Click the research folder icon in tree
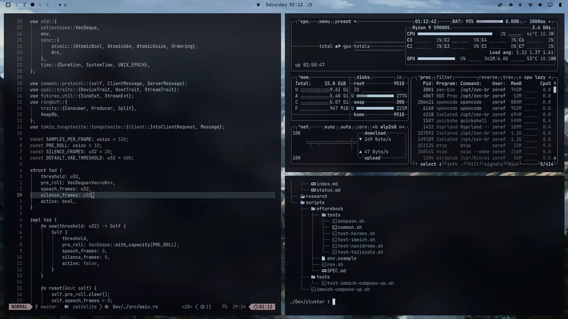The width and height of the screenshot is (568, 319). (303, 196)
